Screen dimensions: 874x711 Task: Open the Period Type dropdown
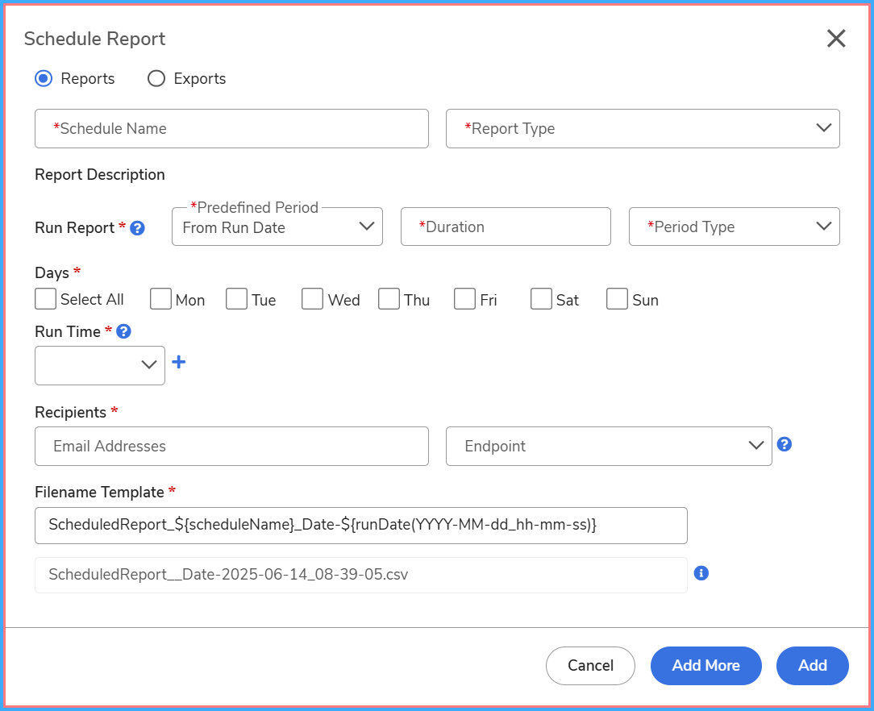click(734, 227)
